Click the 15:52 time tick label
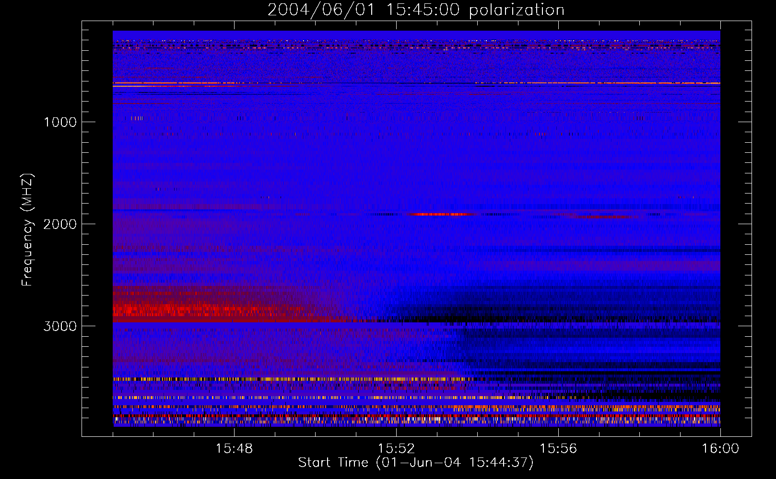This screenshot has height=479, width=776. 396,449
